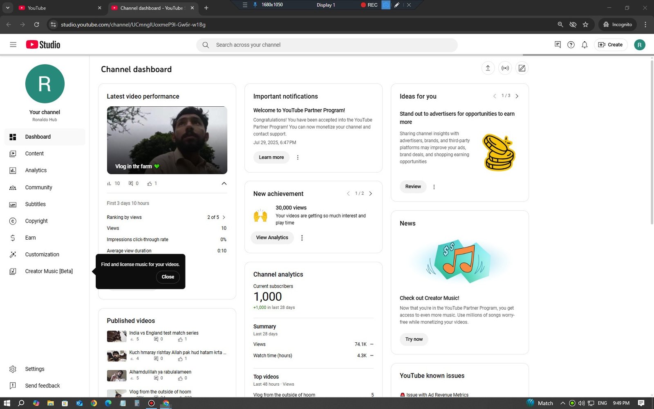This screenshot has height=409, width=654.
Task: Open the hamburger navigation menu
Action: coord(13,45)
